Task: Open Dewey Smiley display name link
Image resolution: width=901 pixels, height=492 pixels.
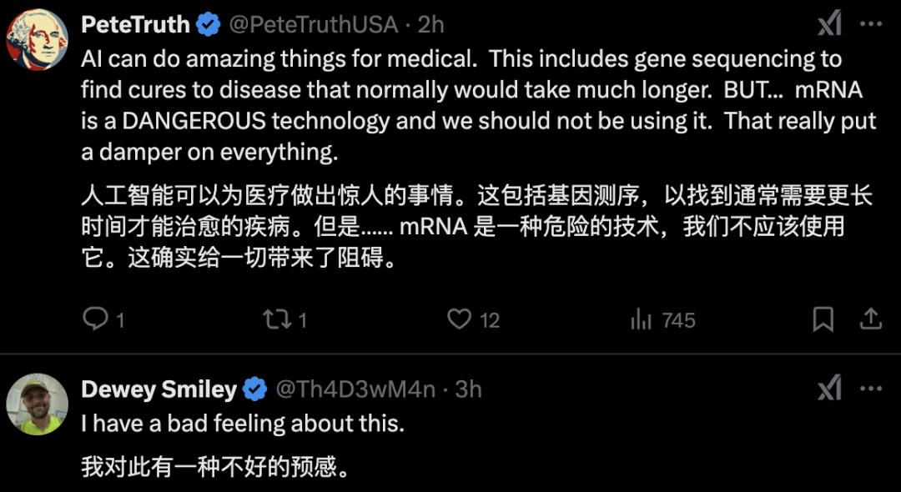Action: 159,389
